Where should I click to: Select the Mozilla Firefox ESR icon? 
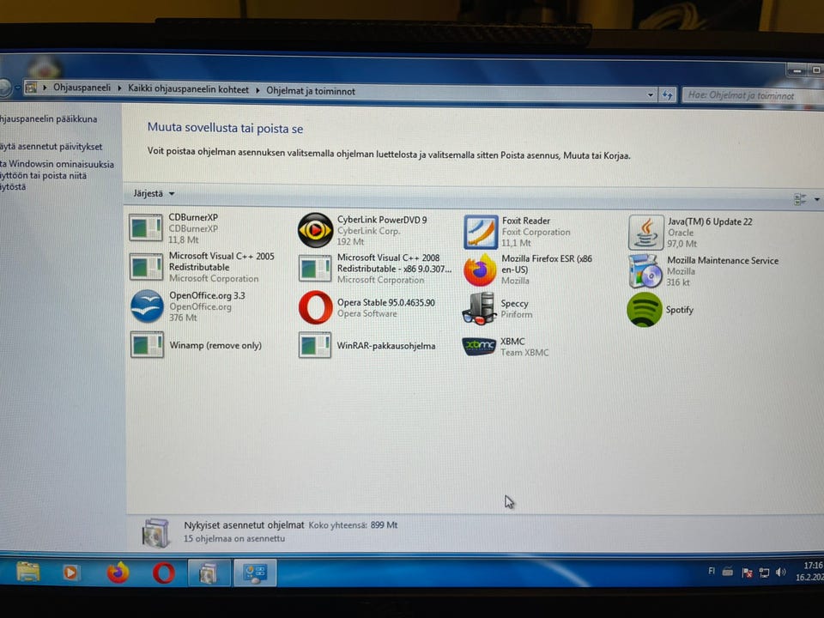pos(480,270)
